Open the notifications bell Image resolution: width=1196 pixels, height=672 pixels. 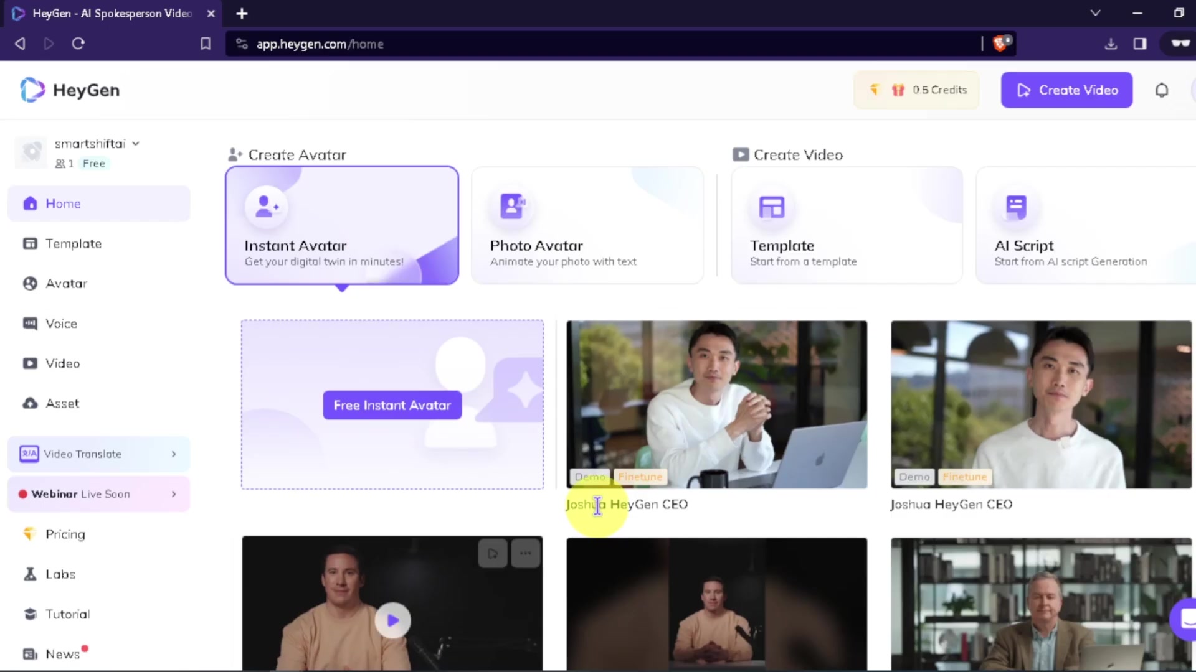pos(1162,91)
